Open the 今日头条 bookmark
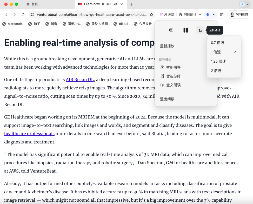The height and width of the screenshot is (204, 253). [x=143, y=24]
